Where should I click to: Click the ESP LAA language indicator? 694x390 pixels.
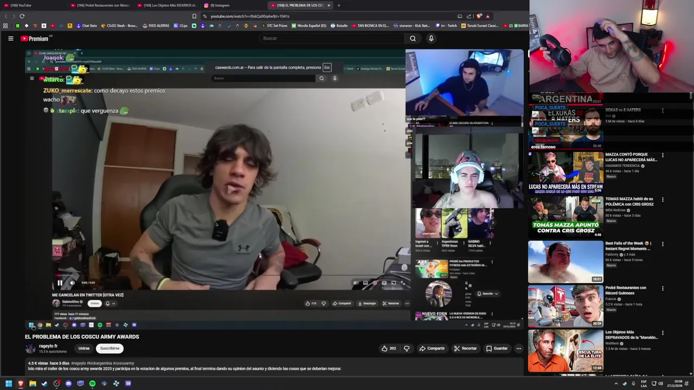click(644, 383)
